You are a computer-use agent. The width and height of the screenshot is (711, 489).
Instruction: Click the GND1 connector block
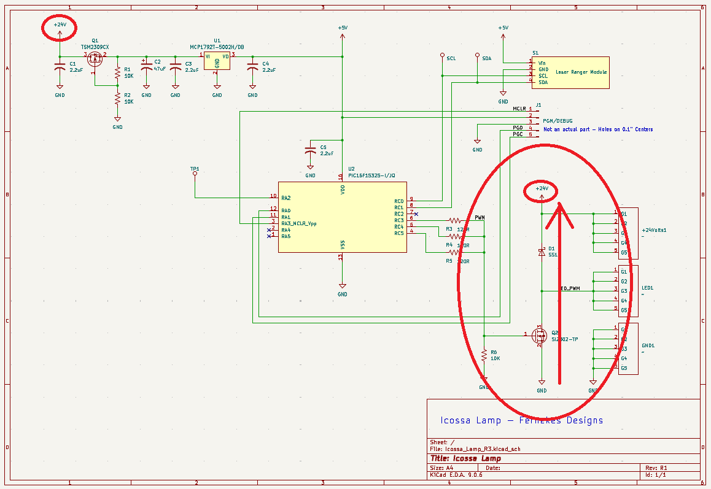[x=627, y=348]
